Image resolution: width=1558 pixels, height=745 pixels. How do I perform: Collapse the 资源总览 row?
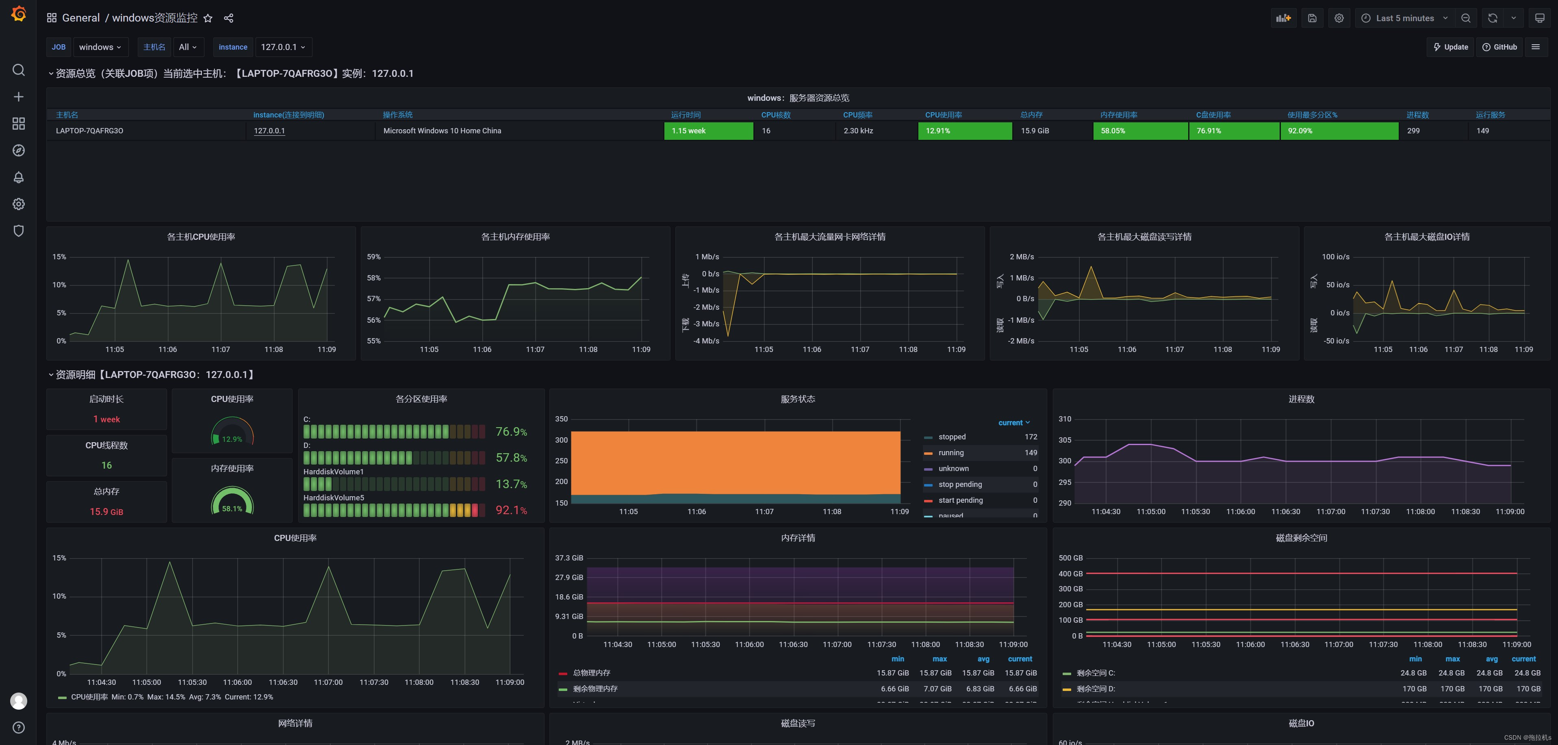(51, 73)
